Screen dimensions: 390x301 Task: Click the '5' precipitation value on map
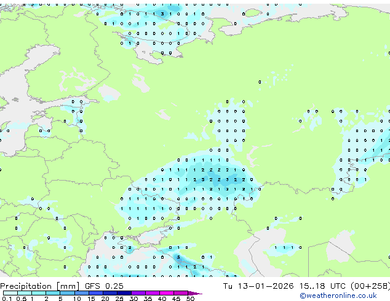(178, 257)
